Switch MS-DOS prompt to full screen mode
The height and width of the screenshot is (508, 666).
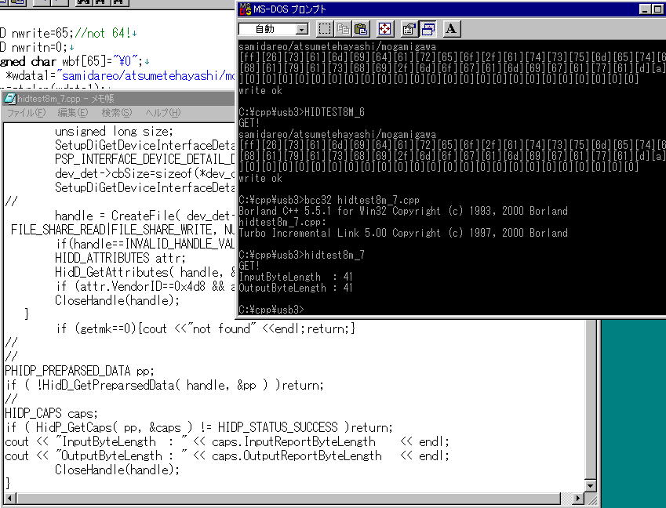385,29
